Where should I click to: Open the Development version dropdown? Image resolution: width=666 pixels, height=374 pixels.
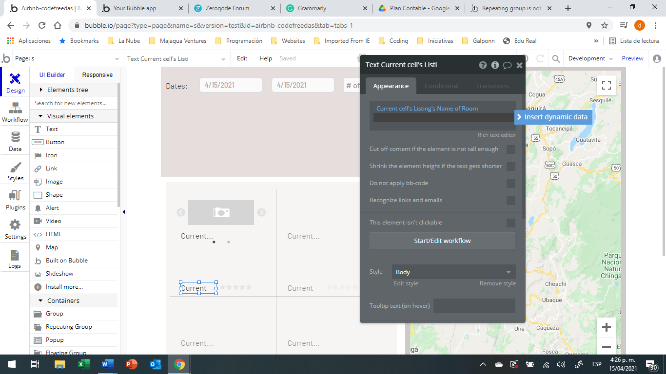tap(590, 58)
